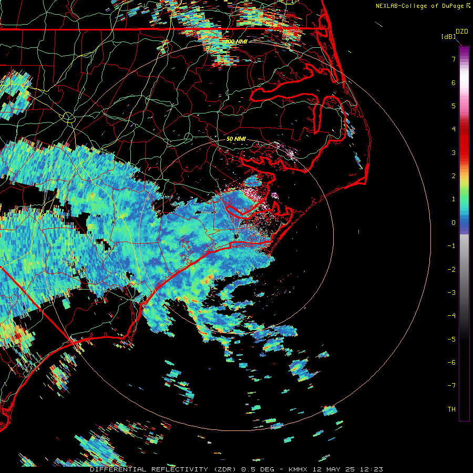The height and width of the screenshot is (473, 473).
Task: Select the -2 dB legend value
Action: (451, 270)
